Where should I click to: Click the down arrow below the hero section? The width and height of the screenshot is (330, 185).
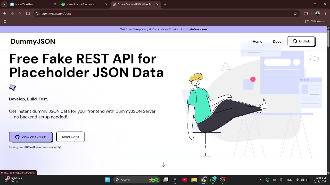pyautogui.click(x=163, y=165)
